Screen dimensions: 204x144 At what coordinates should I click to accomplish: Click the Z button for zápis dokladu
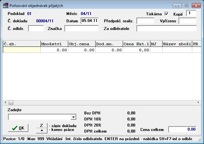tap(41, 125)
